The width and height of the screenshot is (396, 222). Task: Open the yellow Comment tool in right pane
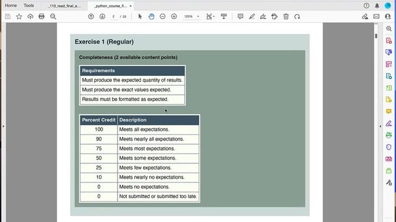(389, 112)
